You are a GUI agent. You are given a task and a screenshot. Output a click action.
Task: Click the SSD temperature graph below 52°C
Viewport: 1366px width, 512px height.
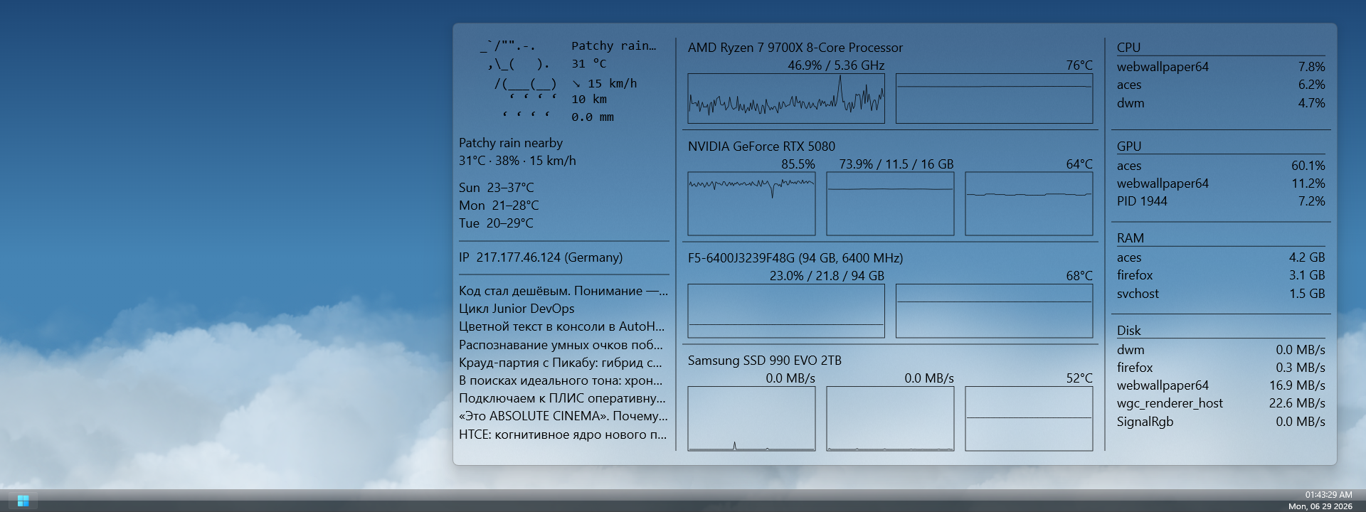click(1029, 419)
